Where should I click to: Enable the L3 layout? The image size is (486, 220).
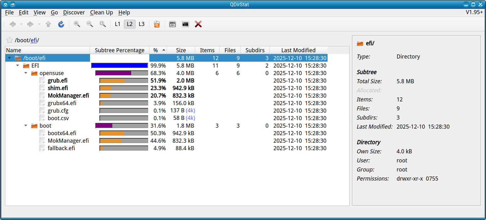coord(142,24)
